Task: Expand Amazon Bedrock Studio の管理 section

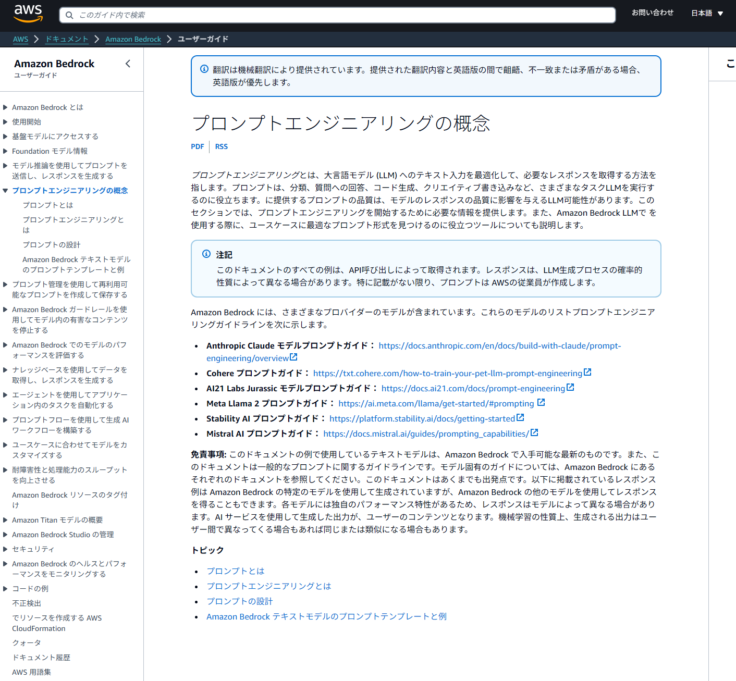Action: [5, 535]
